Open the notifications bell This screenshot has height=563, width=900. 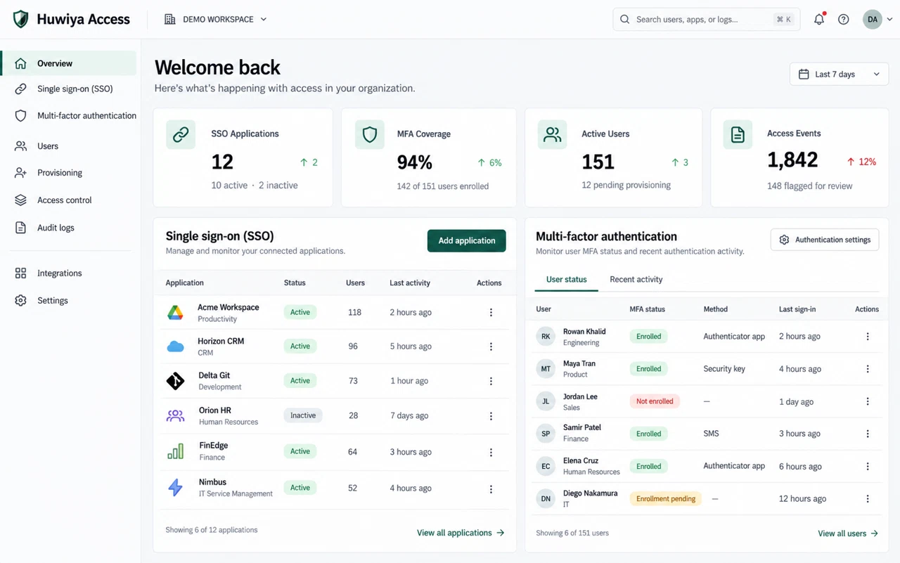tap(819, 20)
